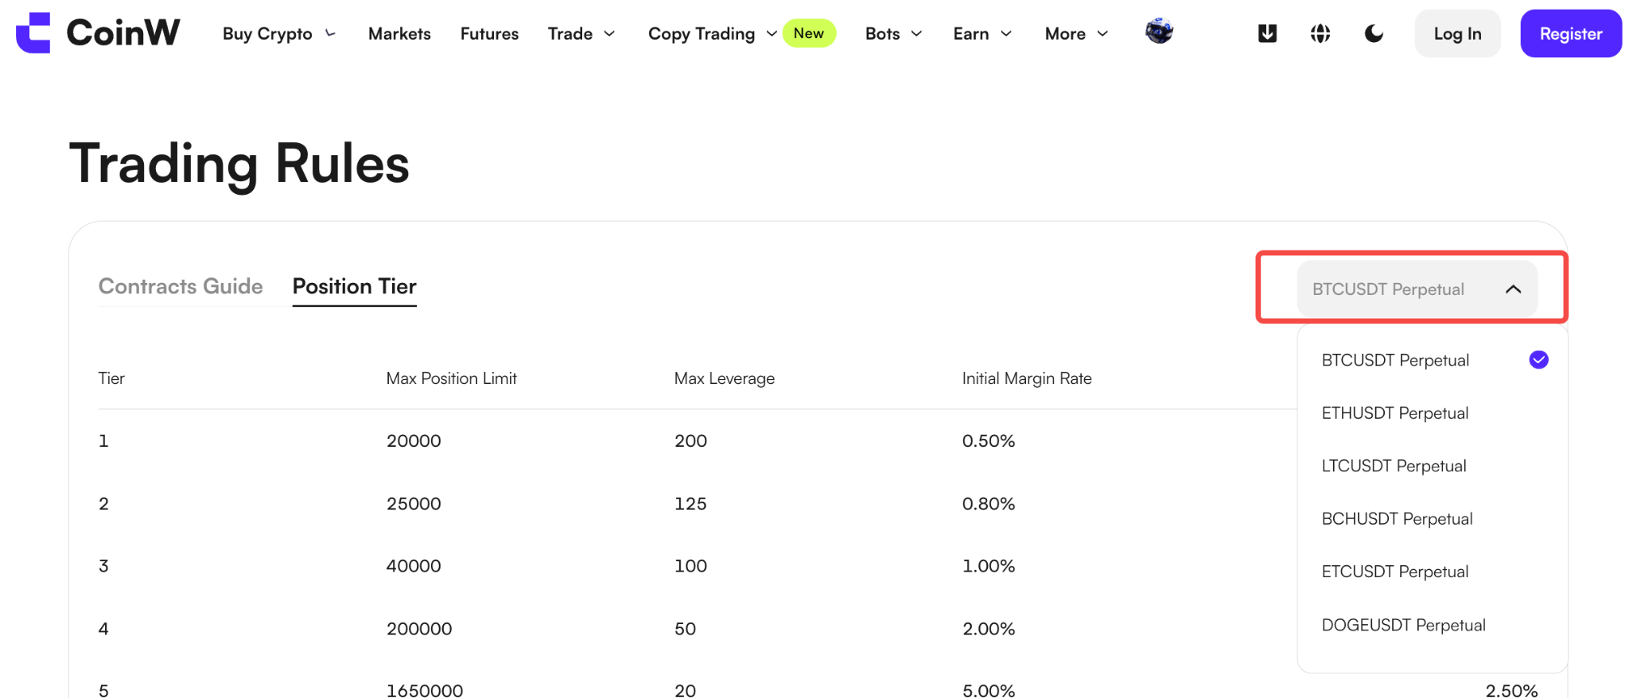This screenshot has height=698, width=1629.
Task: Click the 0.50% margin rate cell
Action: point(989,440)
